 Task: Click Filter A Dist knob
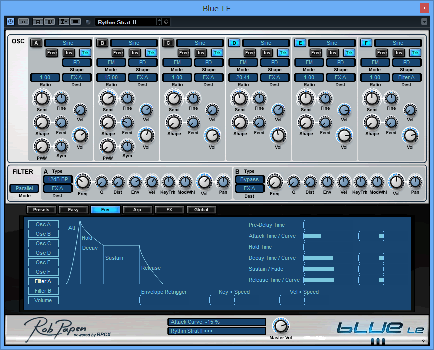[118, 182]
